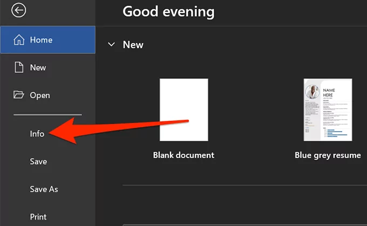Open the Info page

point(37,134)
